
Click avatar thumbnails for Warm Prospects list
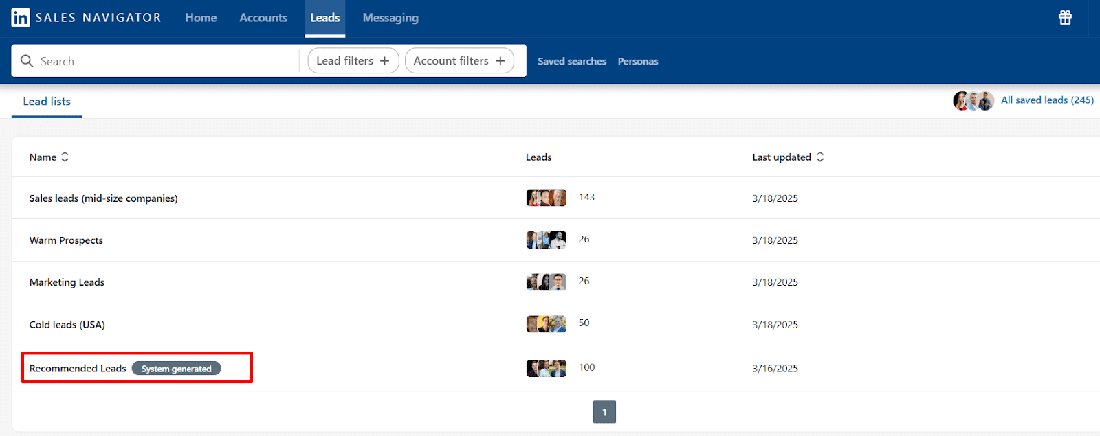(547, 240)
